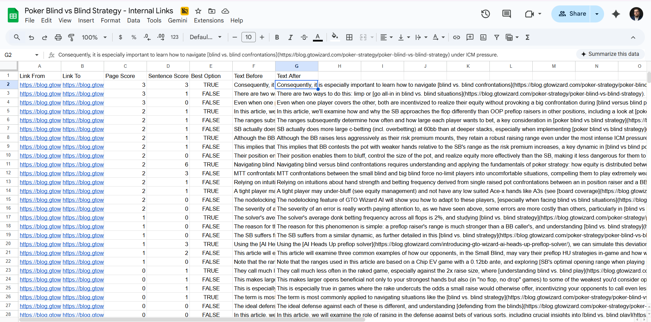Insert a comment on the selection

(x=470, y=37)
